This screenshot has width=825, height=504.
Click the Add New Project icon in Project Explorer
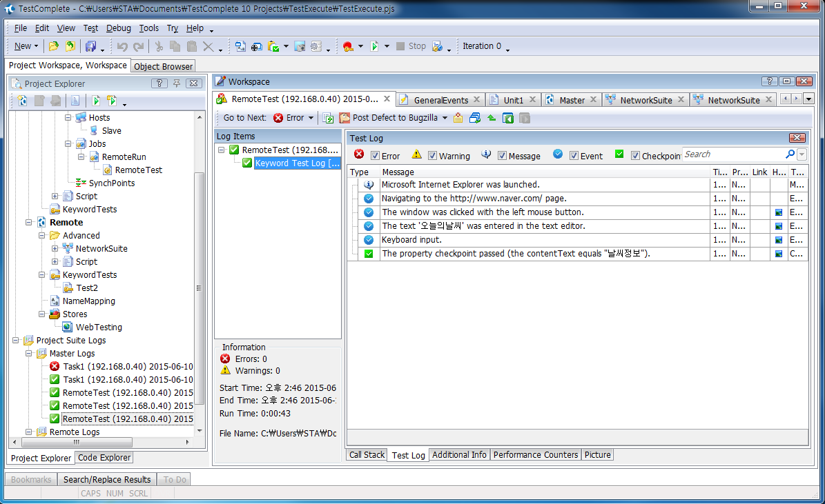click(x=23, y=101)
